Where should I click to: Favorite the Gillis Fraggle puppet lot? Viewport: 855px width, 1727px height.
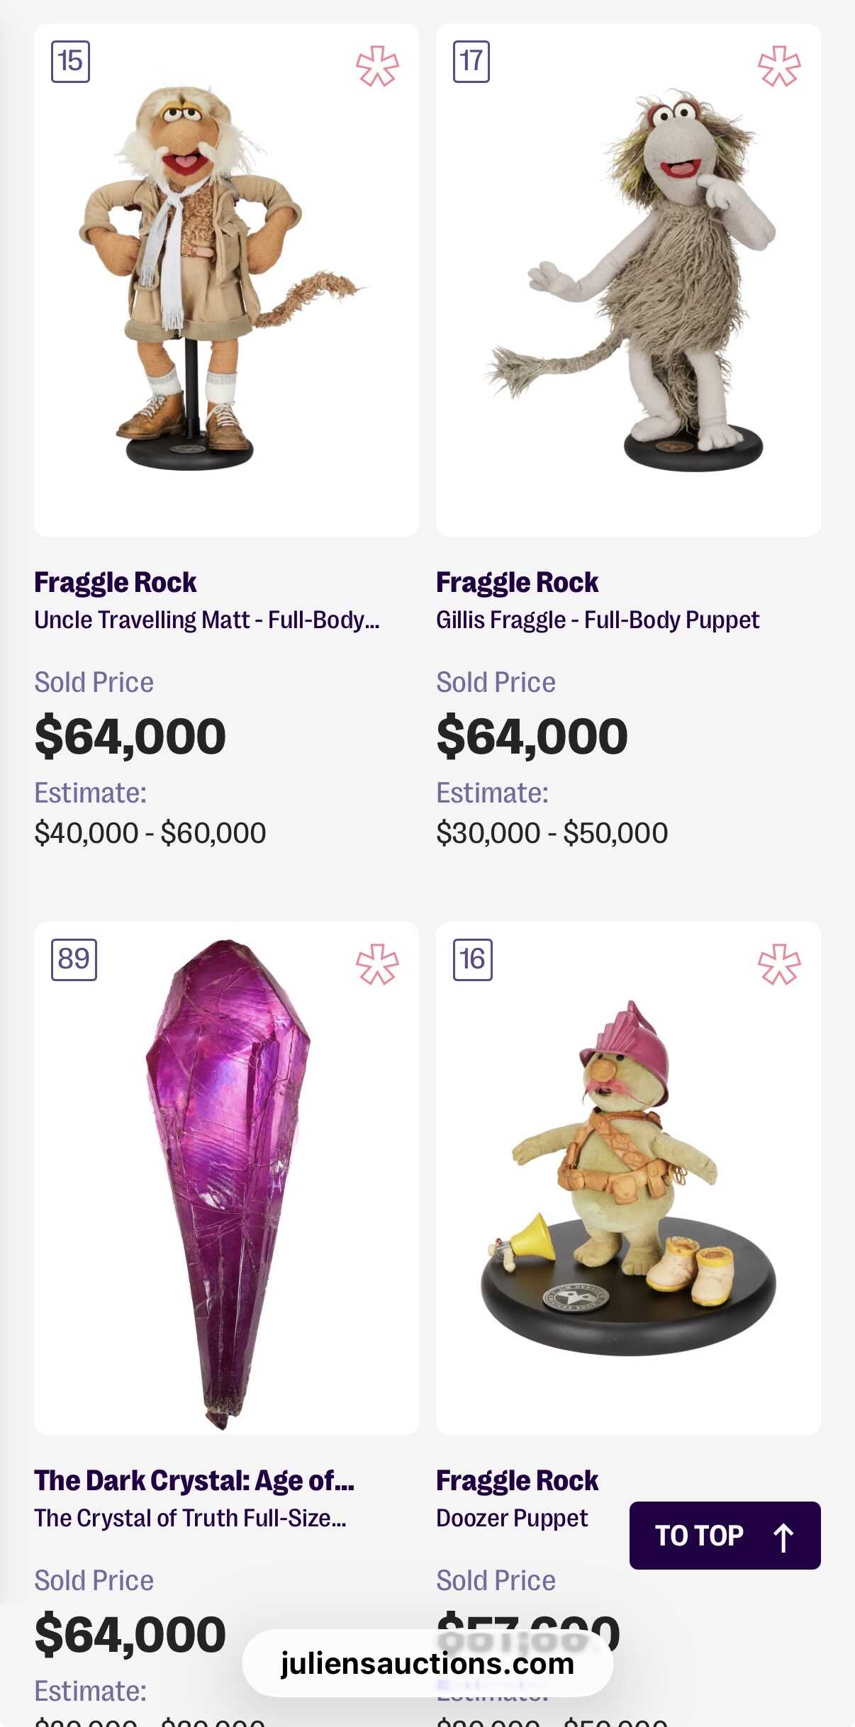(x=778, y=67)
